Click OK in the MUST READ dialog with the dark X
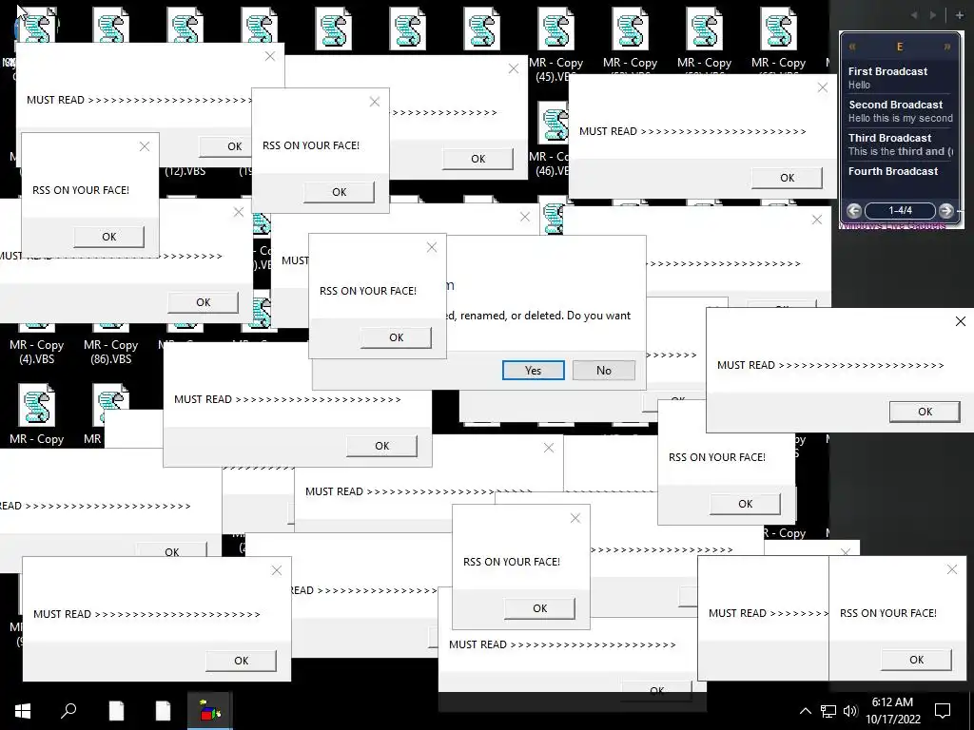This screenshot has width=974, height=730. tap(925, 412)
